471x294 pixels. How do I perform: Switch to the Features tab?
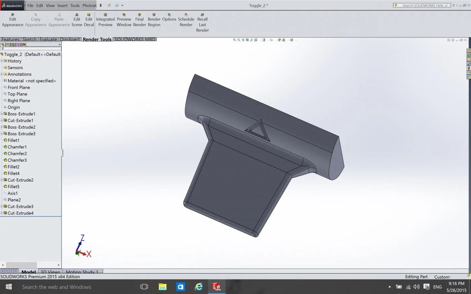click(10, 39)
